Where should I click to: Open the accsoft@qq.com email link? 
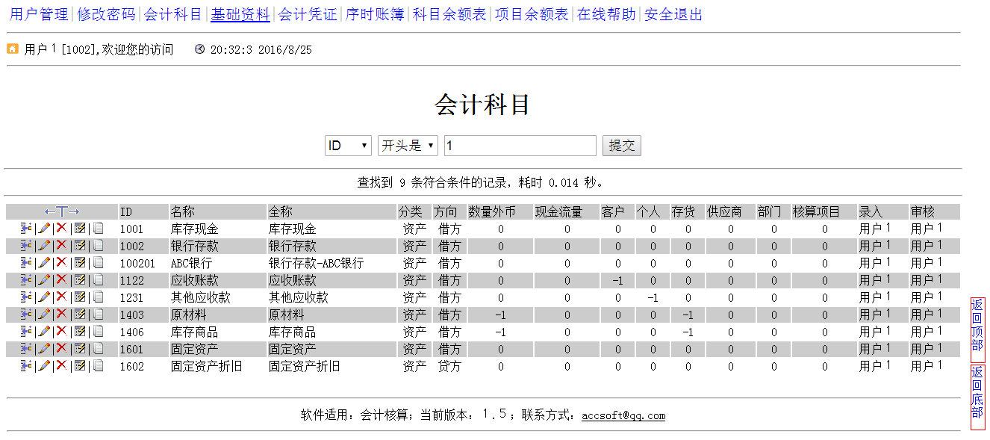coord(623,415)
